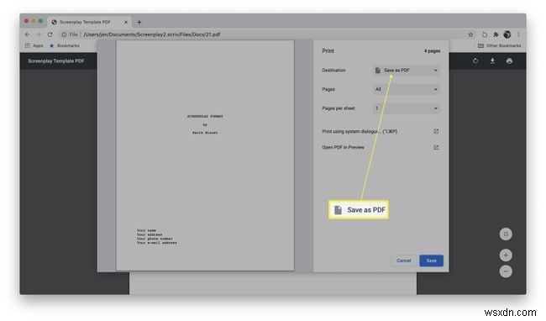Image resolution: width=546 pixels, height=321 pixels.
Task: Click the address bar file path
Action: (152, 34)
